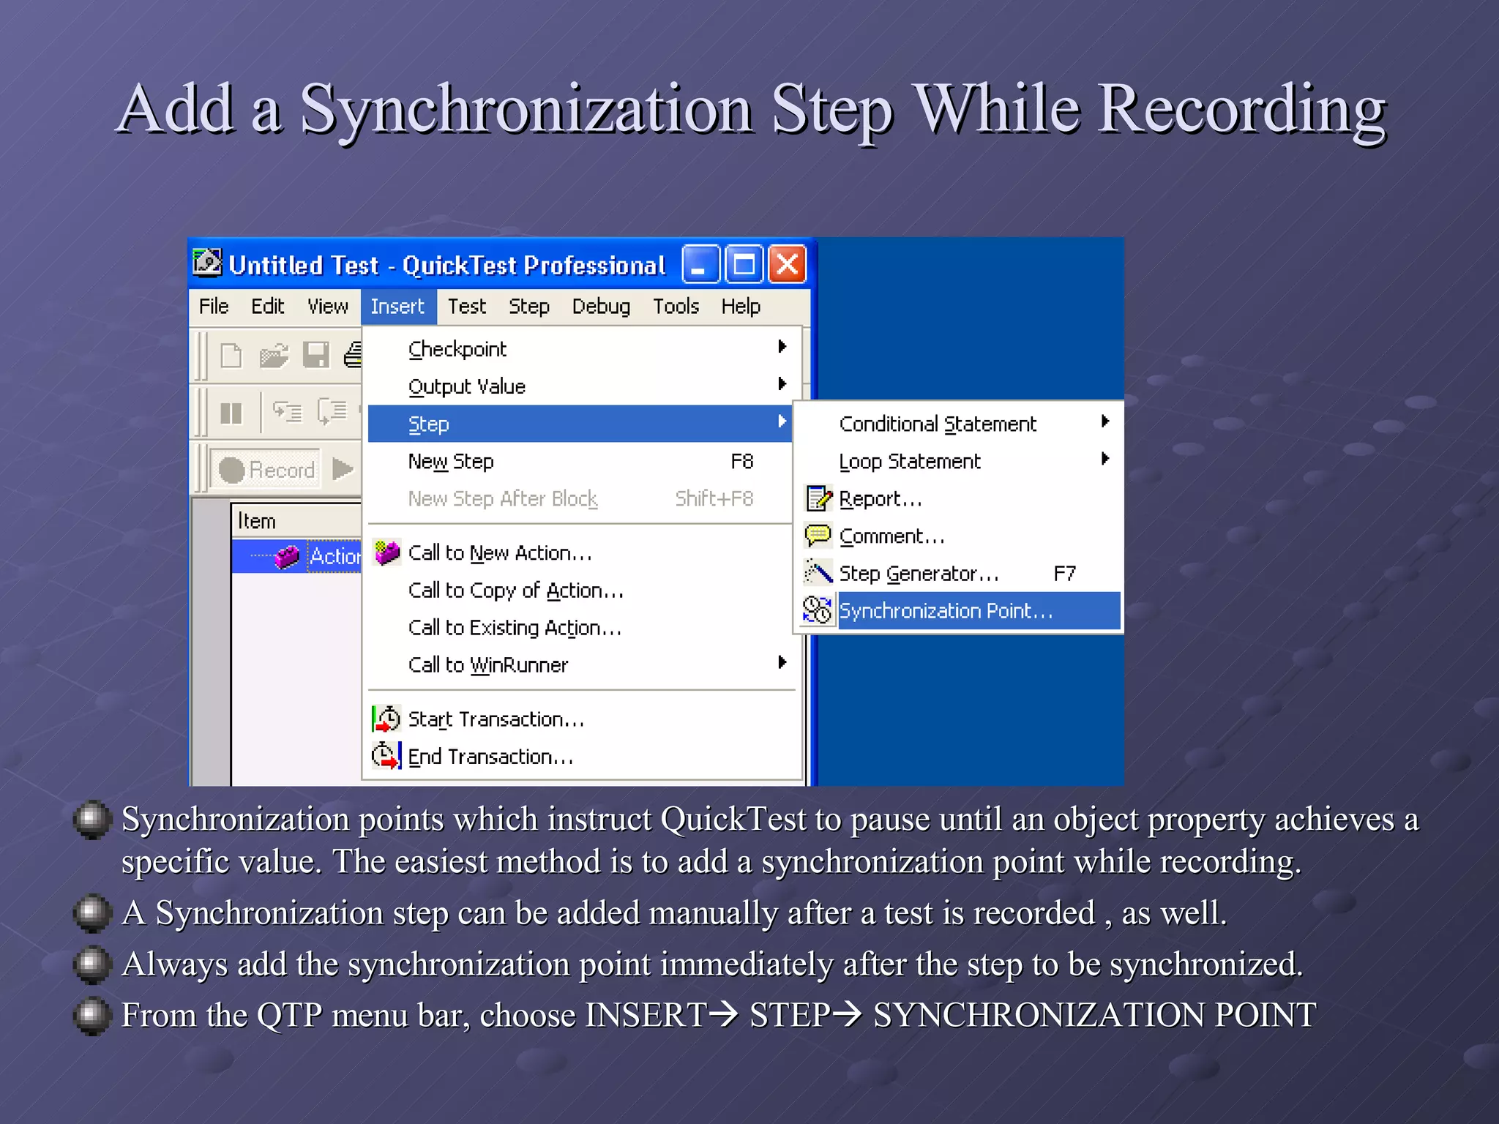Select Call to Existing Action

click(580, 627)
